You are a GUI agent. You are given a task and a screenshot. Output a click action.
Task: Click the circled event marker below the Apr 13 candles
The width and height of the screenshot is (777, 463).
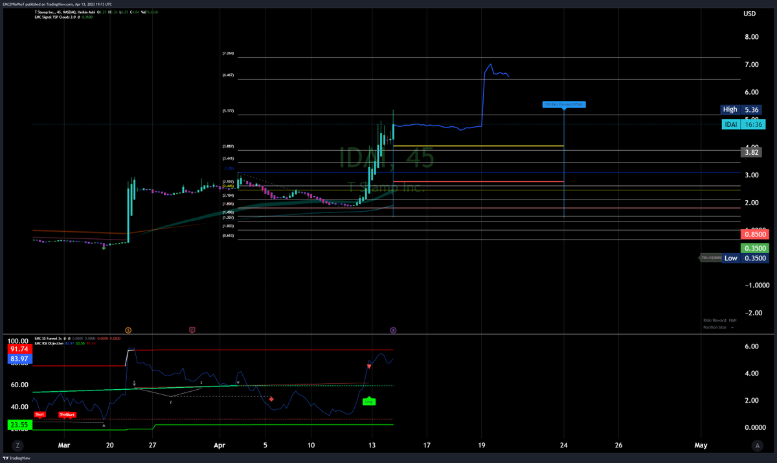(393, 330)
